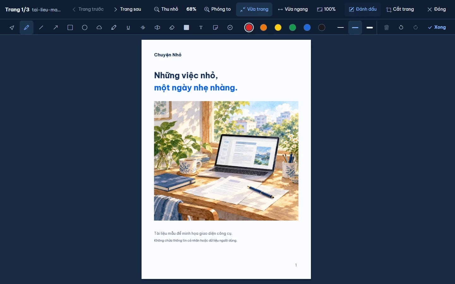455x284 pixels.
Task: Go to next page with Trang sau
Action: tap(127, 9)
